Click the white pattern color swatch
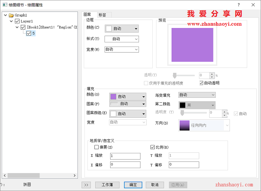Image resolution: width=261 pixels, height=191 pixels. click(x=113, y=114)
